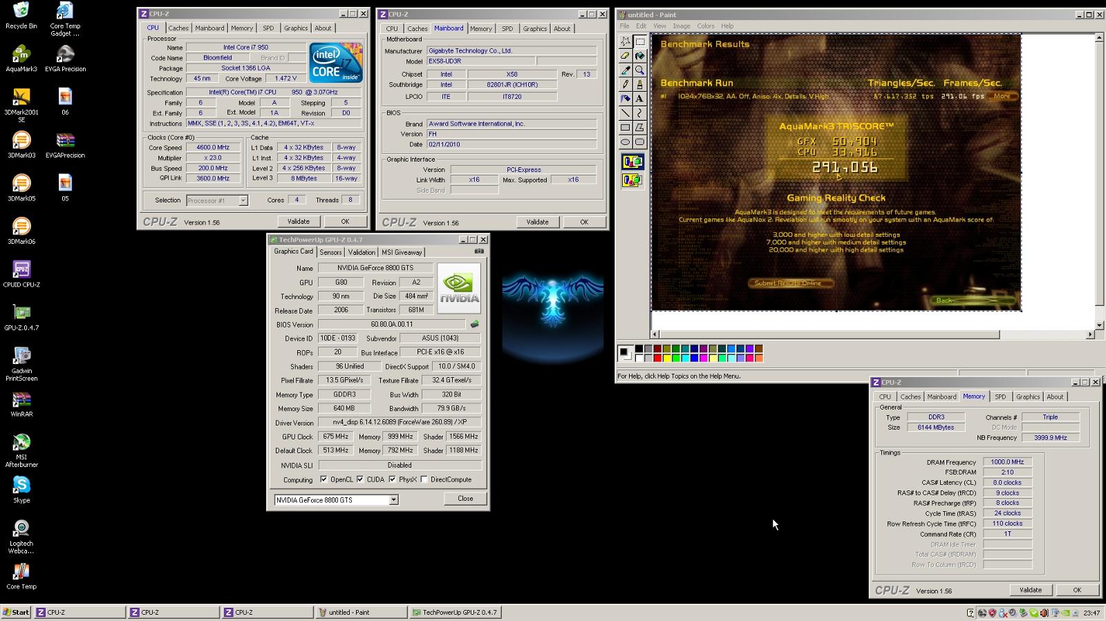This screenshot has height=621, width=1106.
Task: Toggle the DirectCompute checkbox in GPU-Z
Action: point(424,479)
